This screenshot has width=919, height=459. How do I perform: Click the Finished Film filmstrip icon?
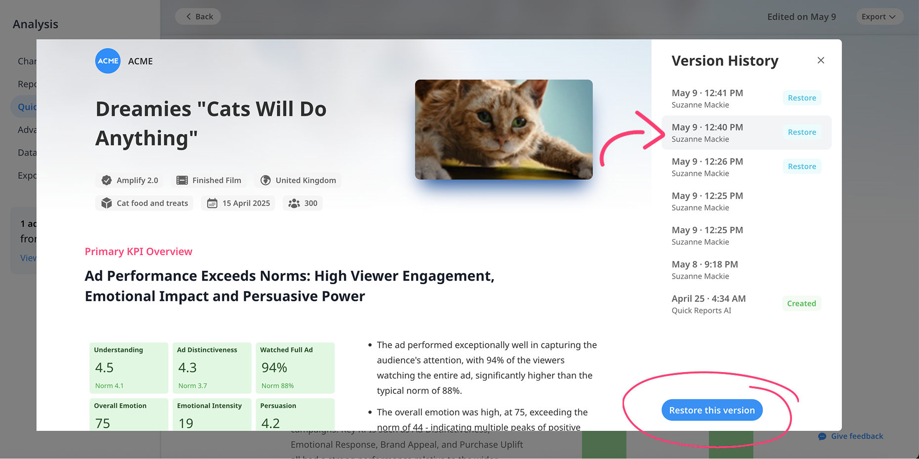click(x=182, y=180)
